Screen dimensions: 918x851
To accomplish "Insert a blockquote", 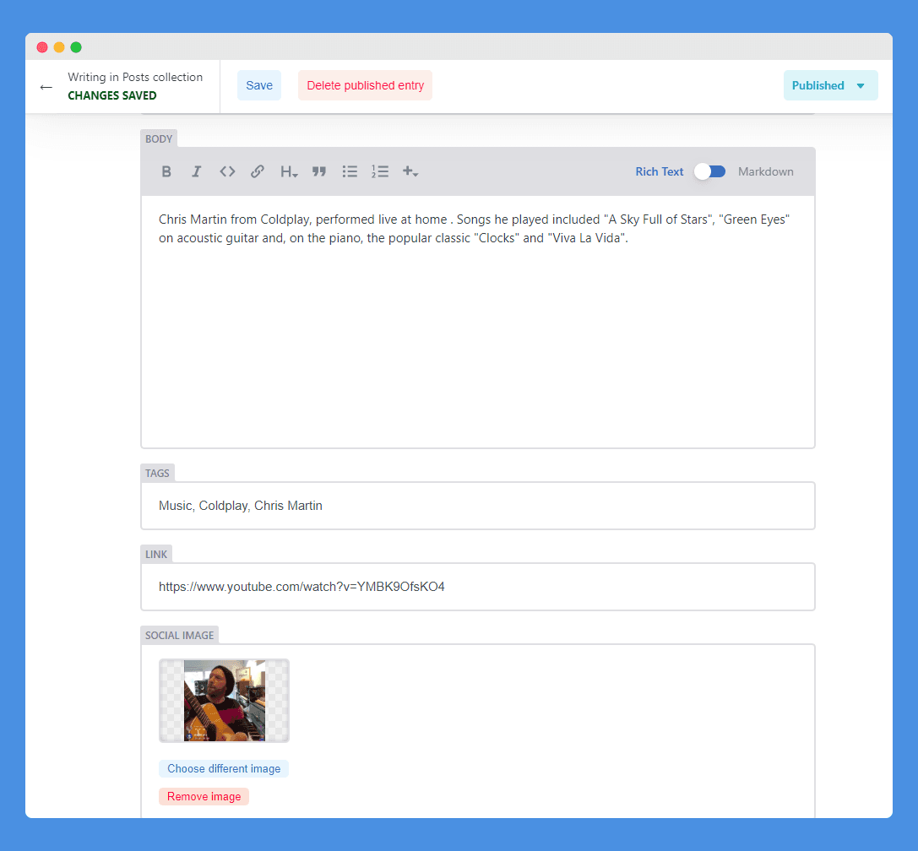I will tap(318, 171).
